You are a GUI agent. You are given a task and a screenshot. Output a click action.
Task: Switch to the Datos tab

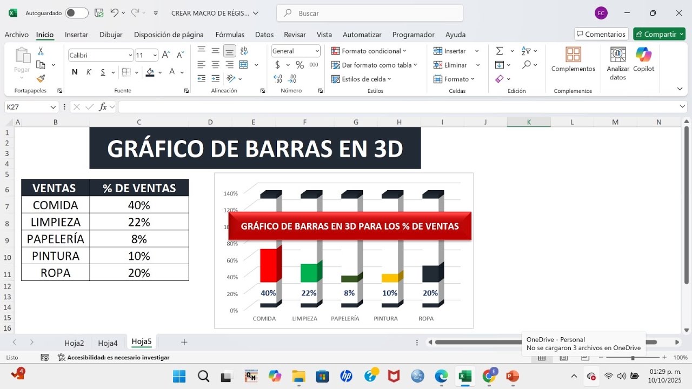point(264,35)
